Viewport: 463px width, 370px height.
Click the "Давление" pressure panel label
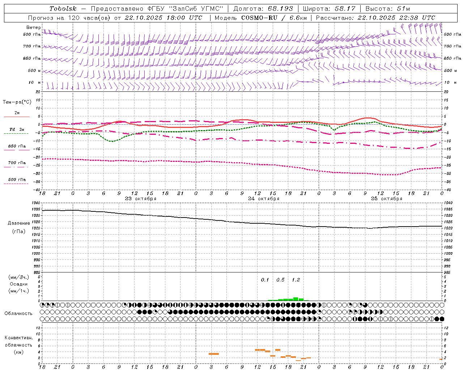coord(19,223)
